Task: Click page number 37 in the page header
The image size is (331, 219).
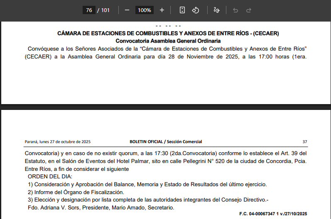Action: pyautogui.click(x=304, y=142)
